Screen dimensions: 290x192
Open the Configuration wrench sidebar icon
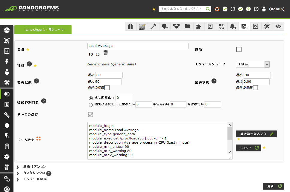[x=7, y=115]
